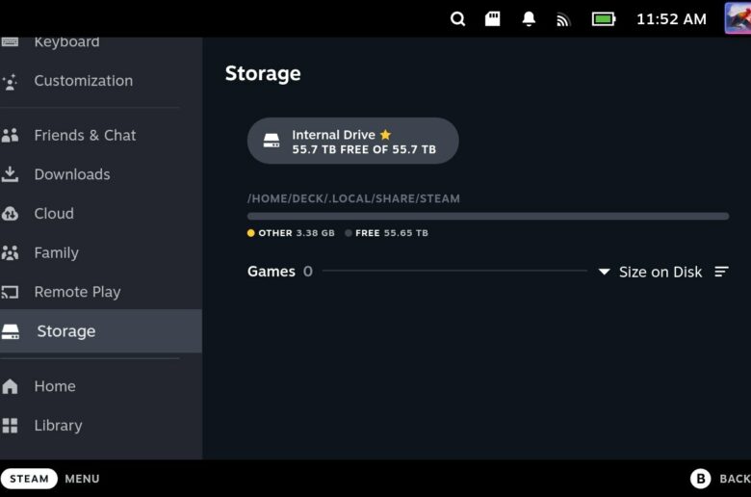Click the SD card status icon
Screen dimensions: 751x497
(492, 19)
